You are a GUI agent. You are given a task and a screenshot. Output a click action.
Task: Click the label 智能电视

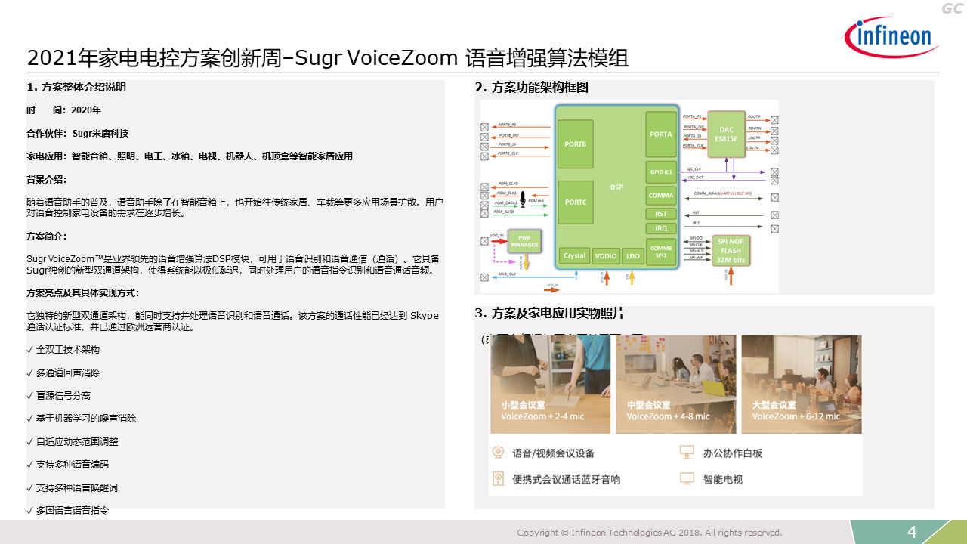point(723,479)
